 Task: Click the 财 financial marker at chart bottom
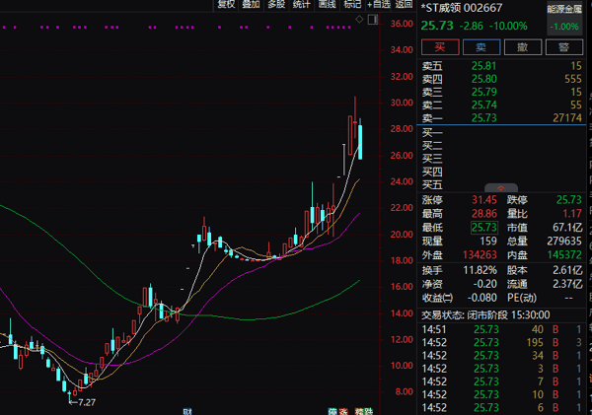tap(187, 412)
